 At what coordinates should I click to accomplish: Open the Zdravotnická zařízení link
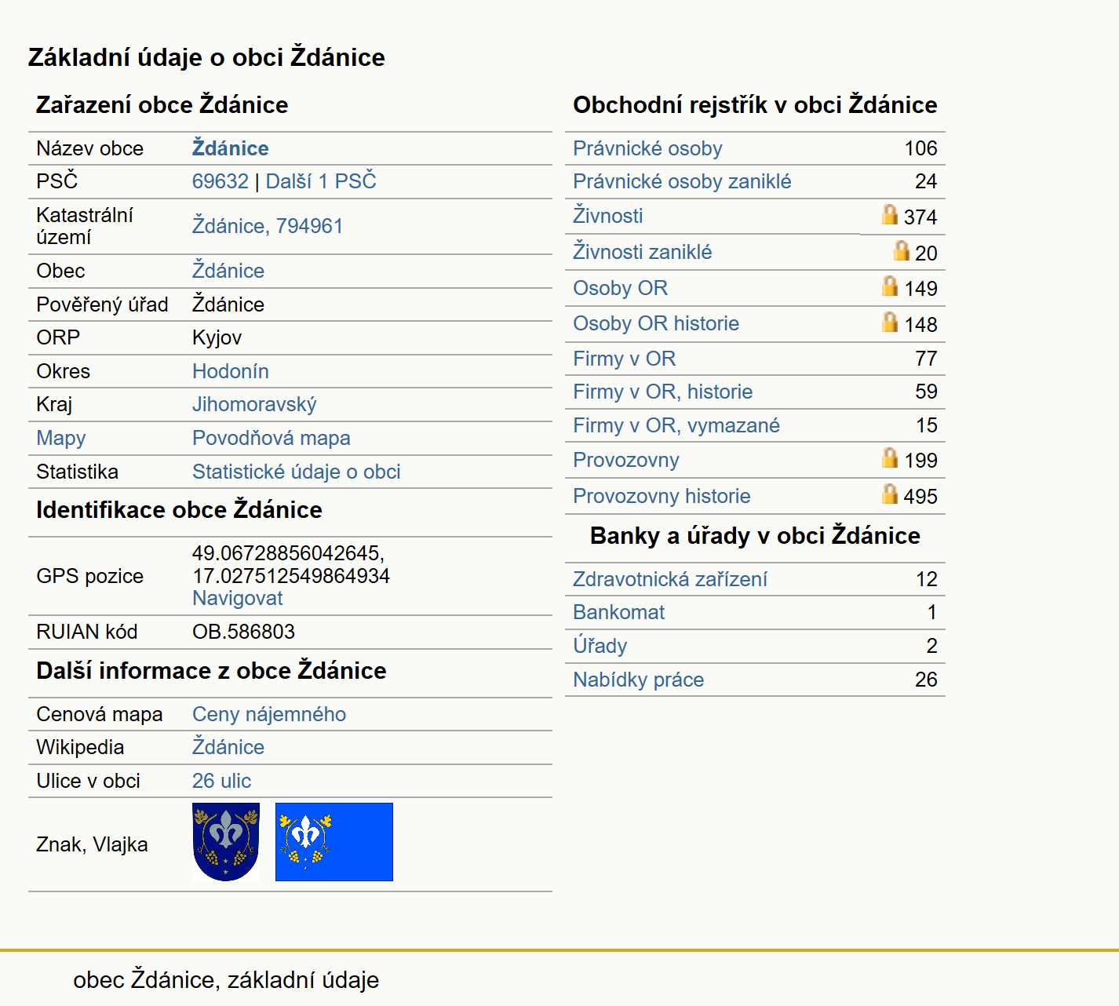[670, 579]
